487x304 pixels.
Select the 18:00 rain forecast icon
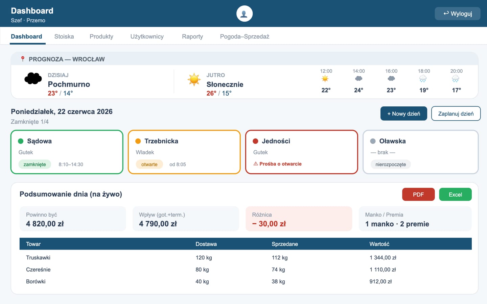coord(423,79)
